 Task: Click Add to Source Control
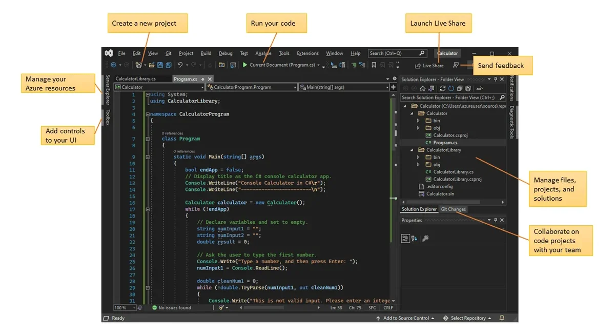(405, 318)
